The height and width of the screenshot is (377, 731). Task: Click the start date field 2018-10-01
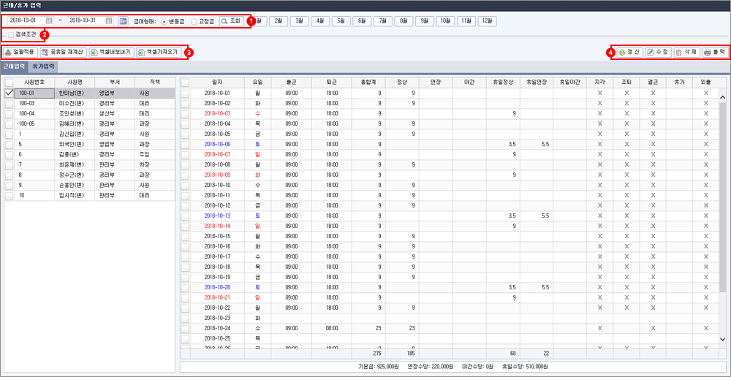pos(26,21)
